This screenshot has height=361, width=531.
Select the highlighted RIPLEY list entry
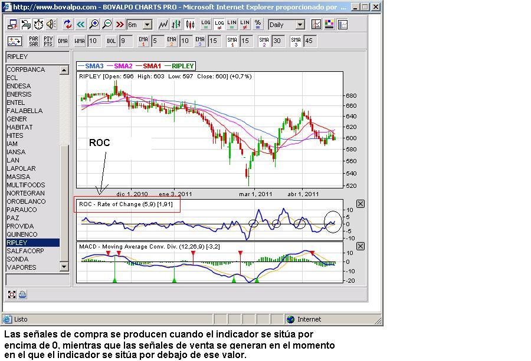coord(33,243)
